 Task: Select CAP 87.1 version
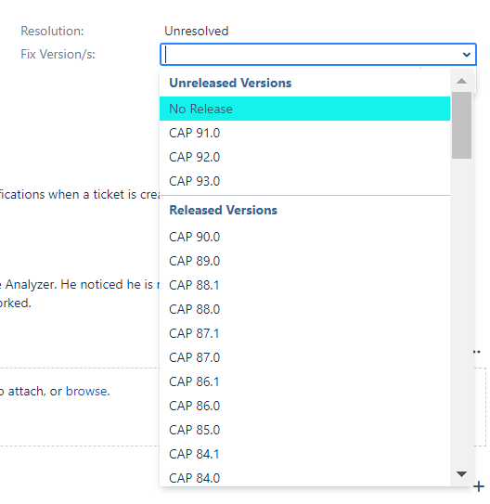tap(304, 333)
